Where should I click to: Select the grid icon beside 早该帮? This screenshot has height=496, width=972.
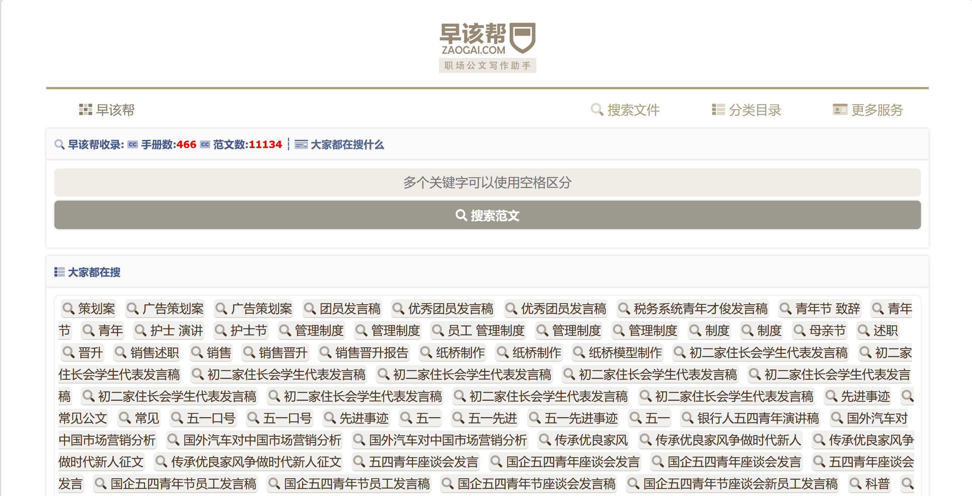[86, 110]
